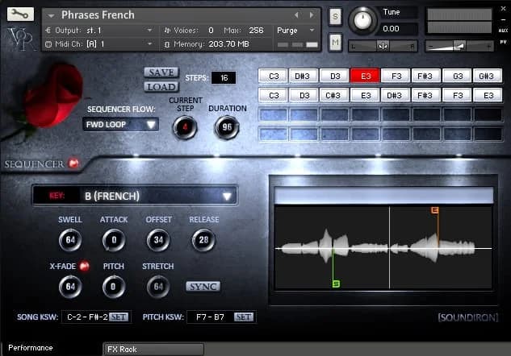The height and width of the screenshot is (356, 511).
Task: Click the Release knob
Action: tap(203, 239)
